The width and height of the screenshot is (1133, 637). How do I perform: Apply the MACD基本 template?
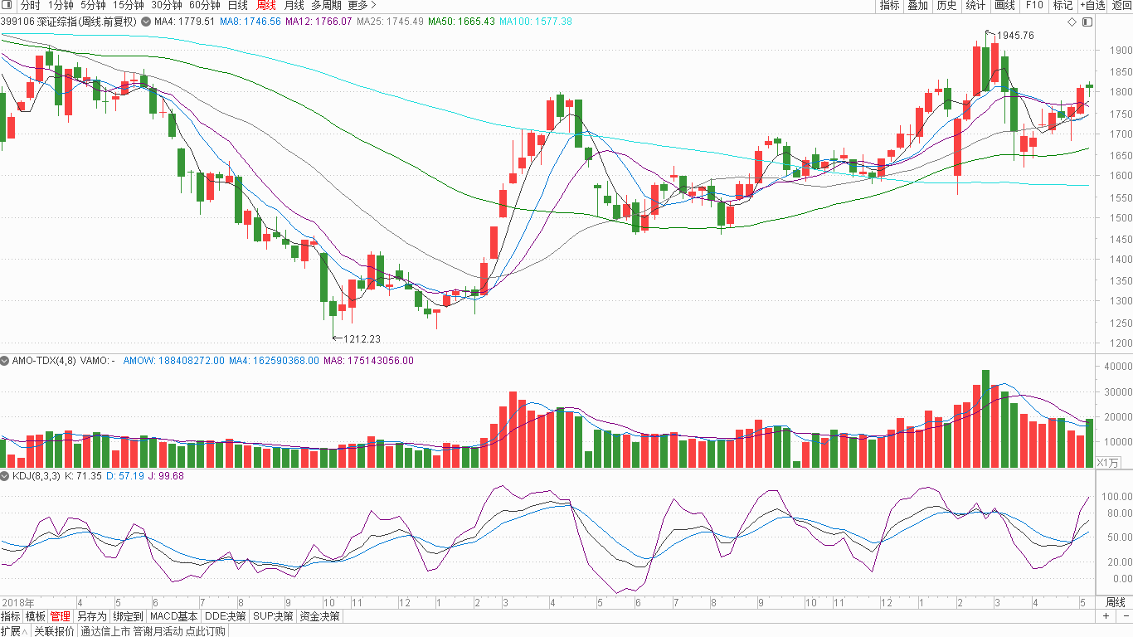(x=174, y=616)
